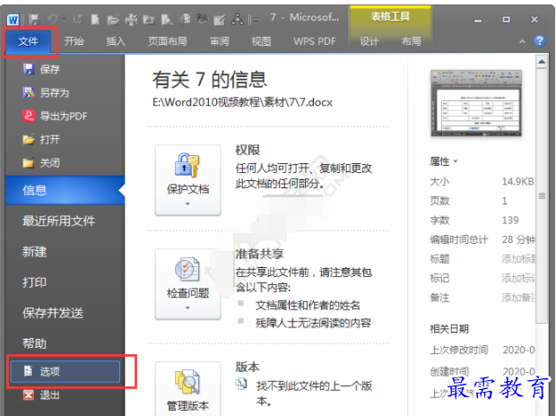The width and height of the screenshot is (556, 416).
Task: Click 退出 to exit Word
Action: (x=41, y=394)
